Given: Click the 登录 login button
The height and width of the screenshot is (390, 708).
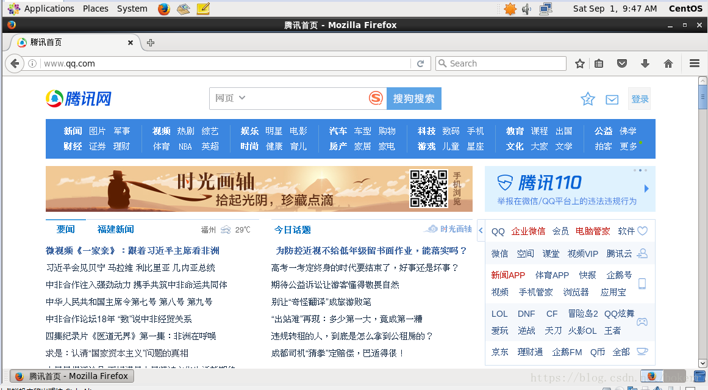Looking at the screenshot, I should pos(639,99).
